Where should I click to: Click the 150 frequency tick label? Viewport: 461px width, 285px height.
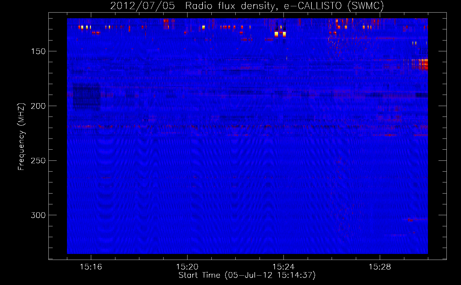pyautogui.click(x=38, y=51)
